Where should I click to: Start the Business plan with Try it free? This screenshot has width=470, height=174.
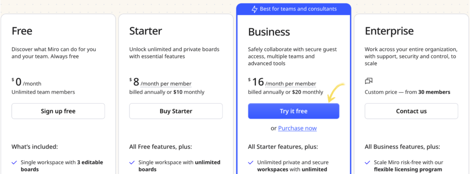(294, 111)
